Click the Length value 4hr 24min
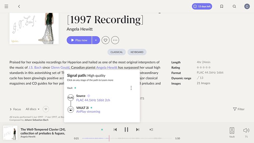 click(204, 62)
